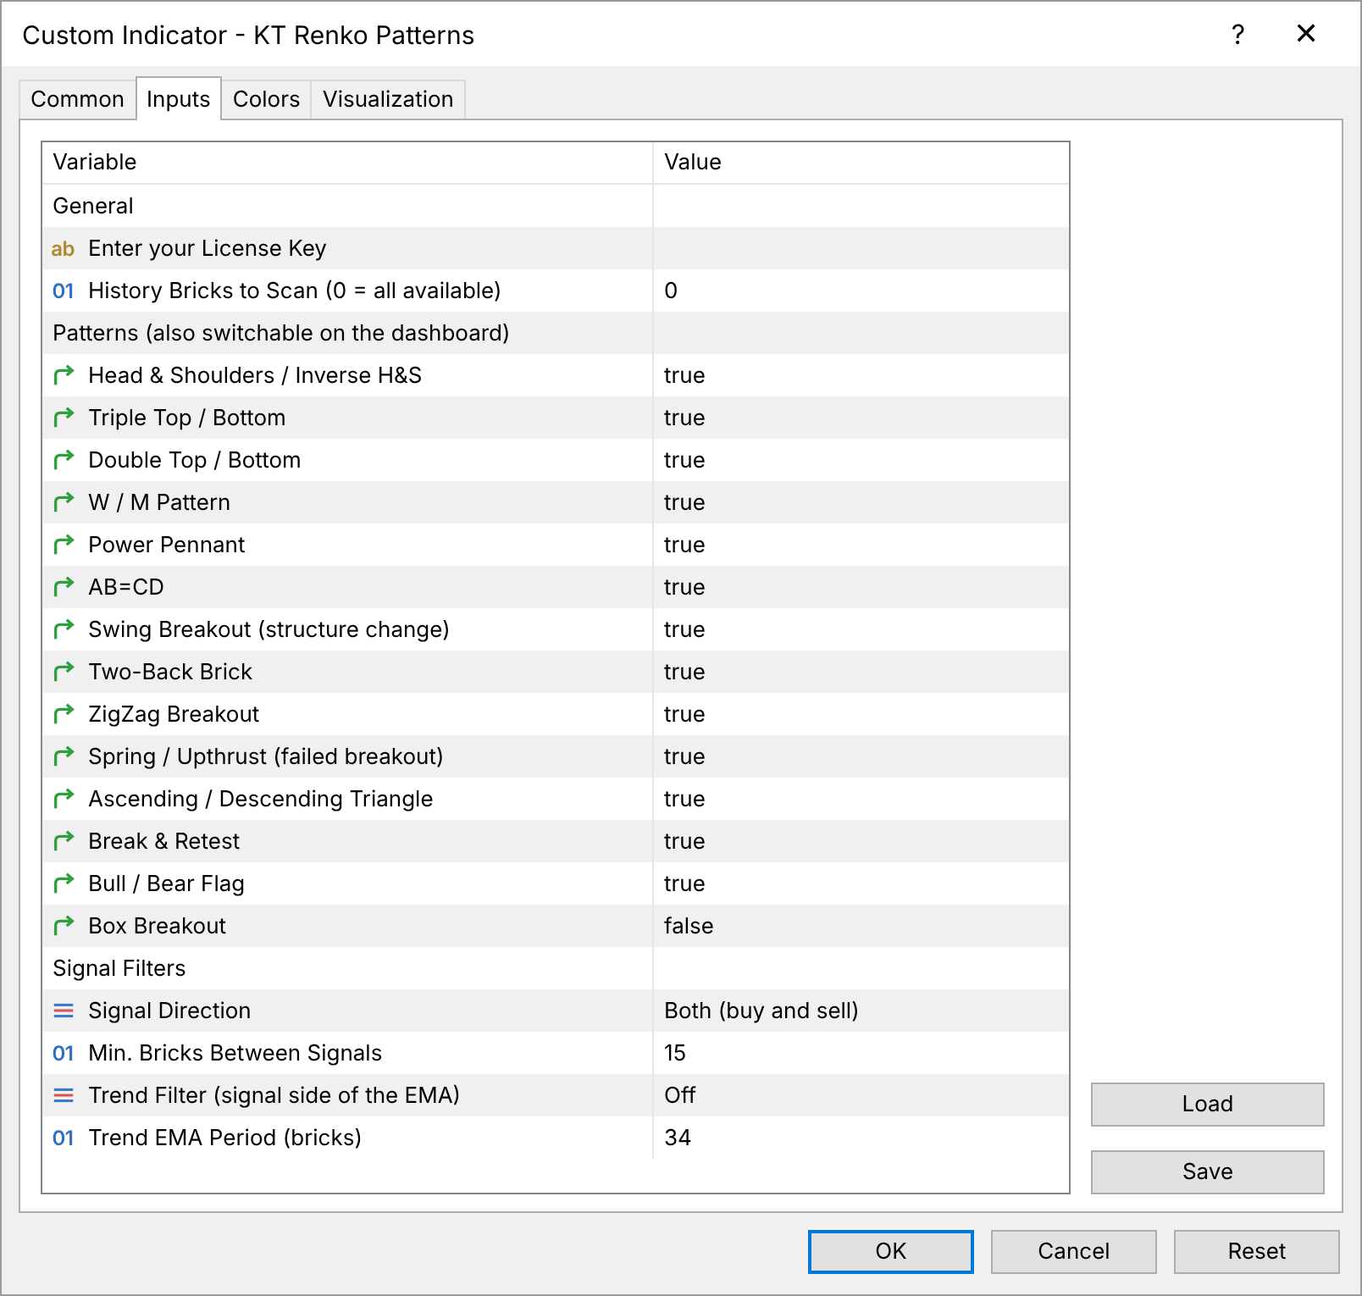Click the arrow icon beside Box Breakout

pos(64,926)
